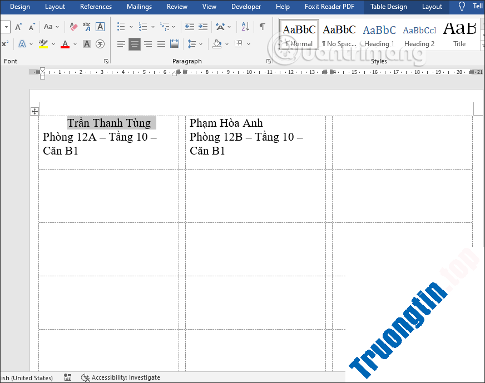Click the table move handle icon
The width and height of the screenshot is (485, 383).
34,112
